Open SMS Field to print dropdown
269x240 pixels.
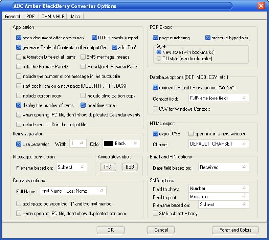(218, 197)
